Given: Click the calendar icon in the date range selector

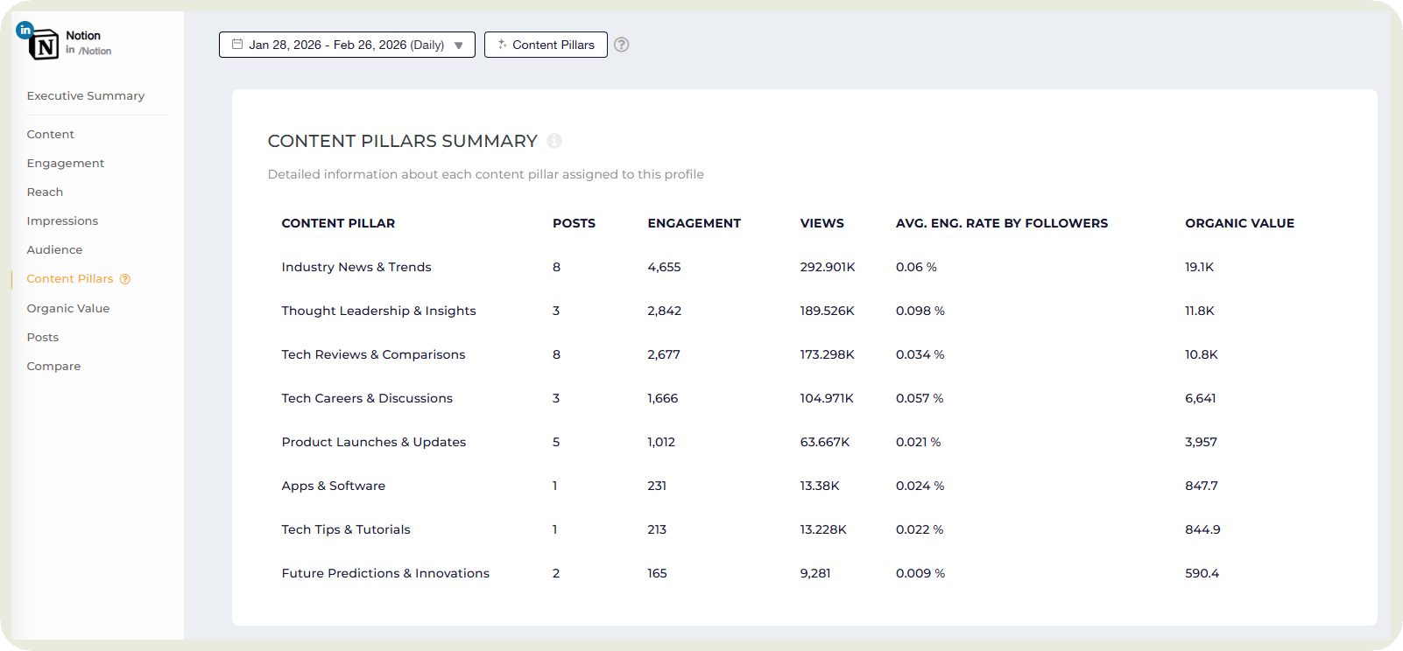Looking at the screenshot, I should pos(237,44).
